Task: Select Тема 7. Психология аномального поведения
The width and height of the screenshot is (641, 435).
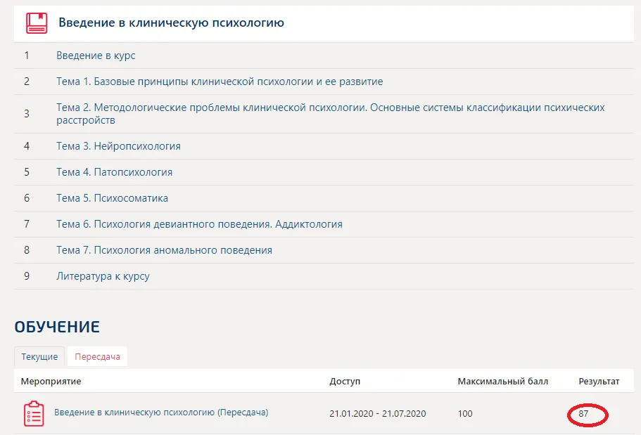Action: pos(164,250)
